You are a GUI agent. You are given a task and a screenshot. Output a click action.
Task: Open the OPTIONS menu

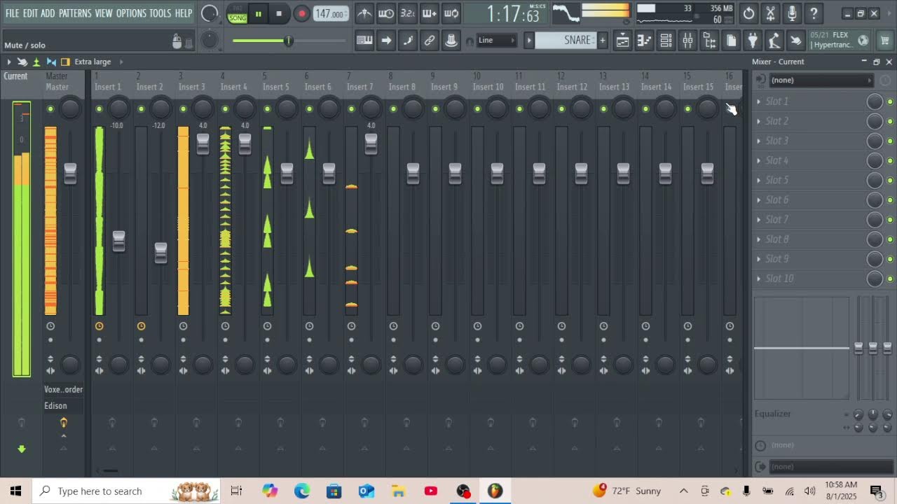pyautogui.click(x=131, y=13)
